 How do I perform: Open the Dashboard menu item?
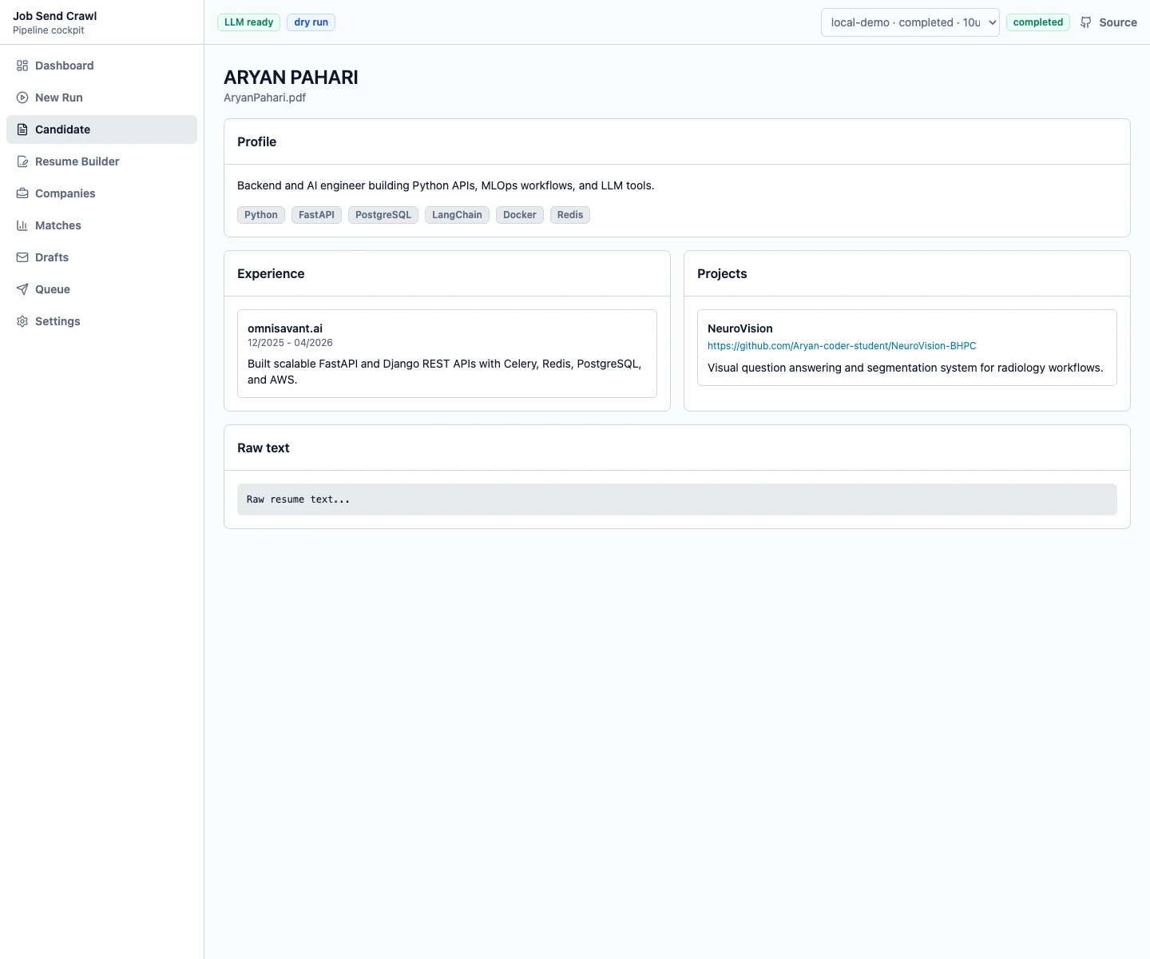coord(102,66)
